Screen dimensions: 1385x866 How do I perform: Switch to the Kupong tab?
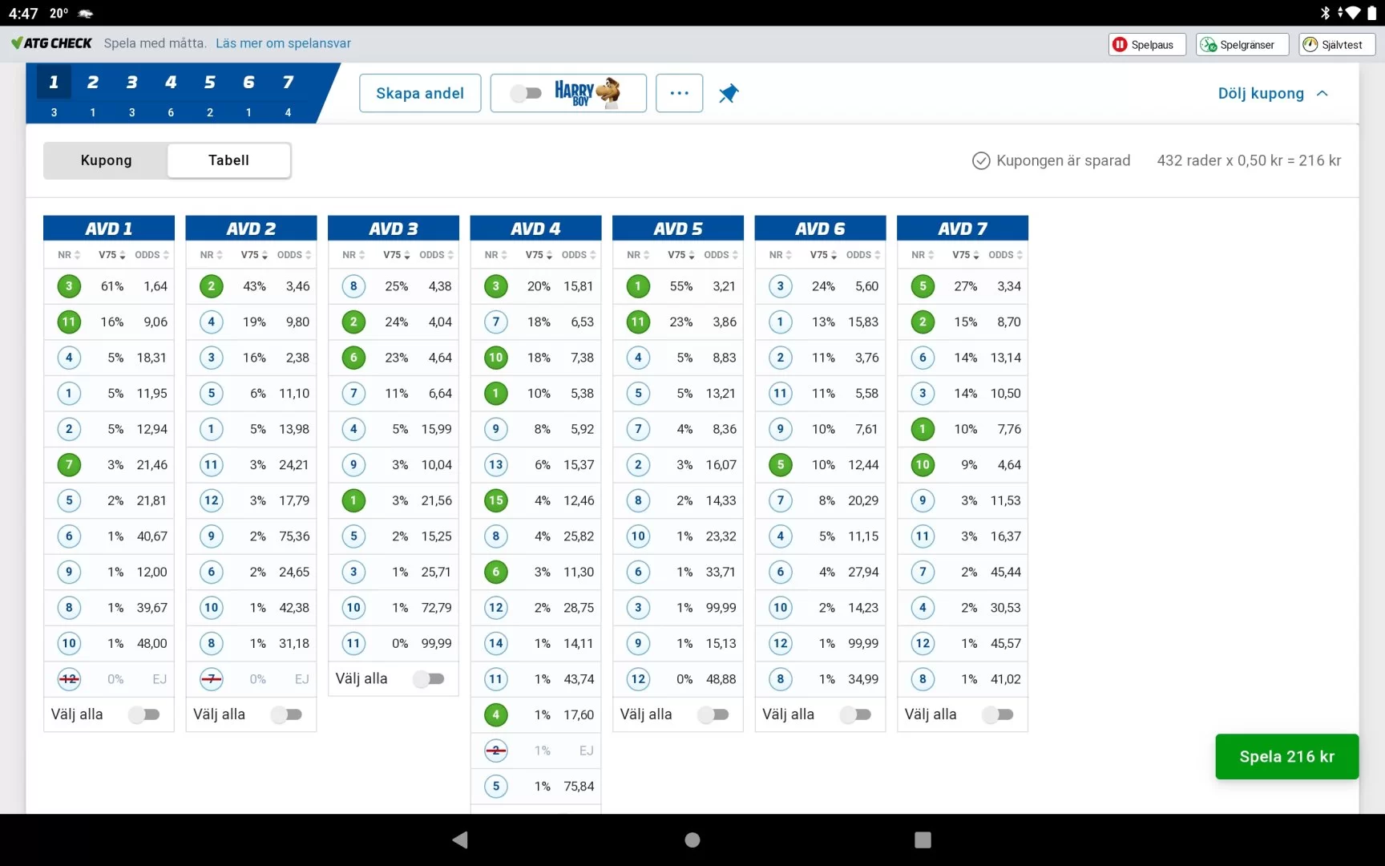[x=106, y=160]
